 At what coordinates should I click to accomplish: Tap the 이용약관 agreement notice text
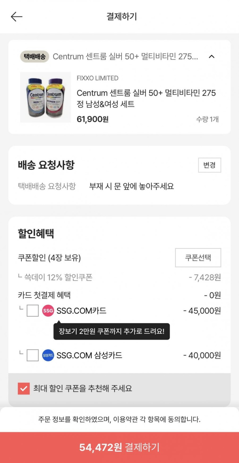(x=119, y=420)
